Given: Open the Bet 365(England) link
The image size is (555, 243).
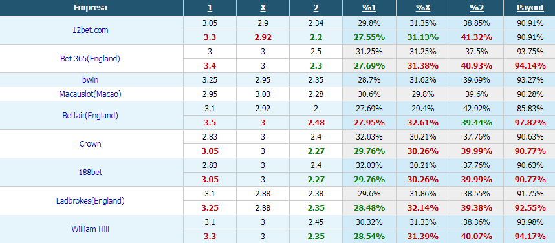Looking at the screenshot, I should pyautogui.click(x=91, y=59).
